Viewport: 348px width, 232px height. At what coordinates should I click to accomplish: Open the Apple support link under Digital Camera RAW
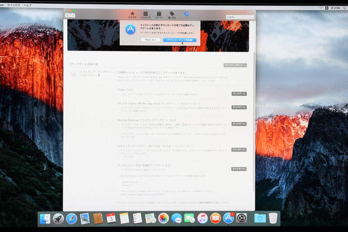point(143,194)
